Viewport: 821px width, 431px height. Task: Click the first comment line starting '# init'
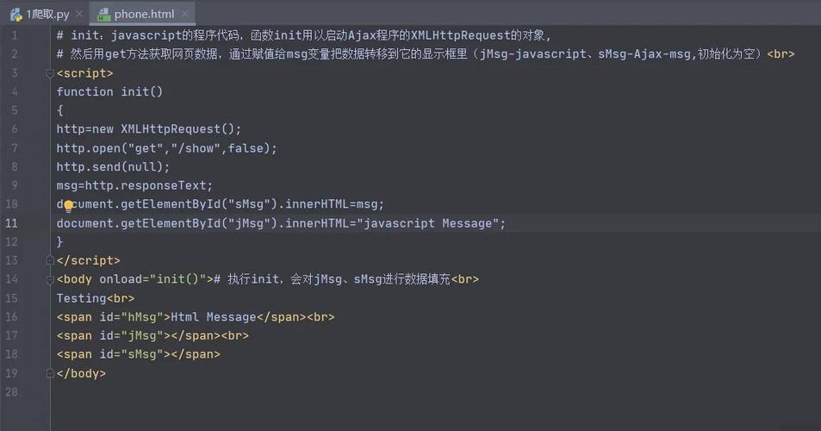coord(304,35)
